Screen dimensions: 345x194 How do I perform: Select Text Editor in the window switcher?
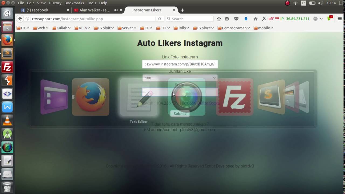[x=139, y=97]
